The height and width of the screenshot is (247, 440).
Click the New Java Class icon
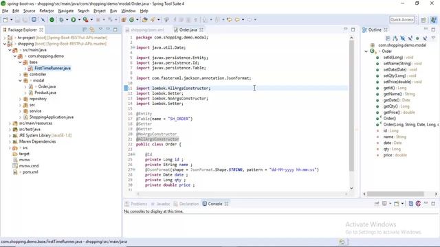tap(131, 20)
